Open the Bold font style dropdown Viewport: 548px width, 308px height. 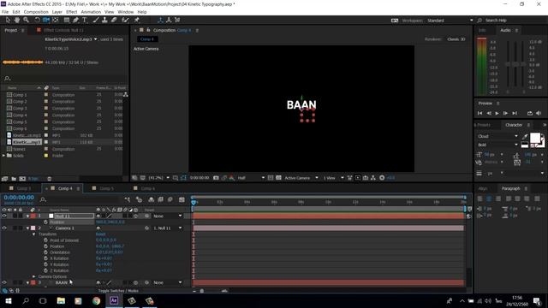[x=497, y=145]
